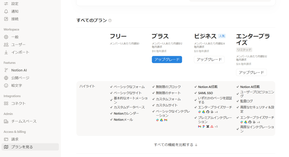289x157 pixels.
Task: Click the ユーザー people icon
Action: [6, 45]
